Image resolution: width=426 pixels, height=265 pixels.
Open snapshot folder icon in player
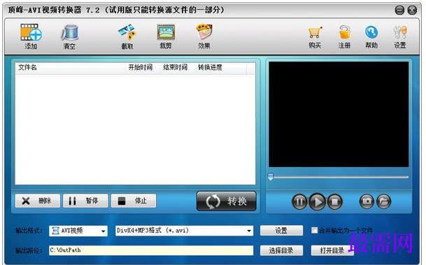pyautogui.click(x=383, y=201)
